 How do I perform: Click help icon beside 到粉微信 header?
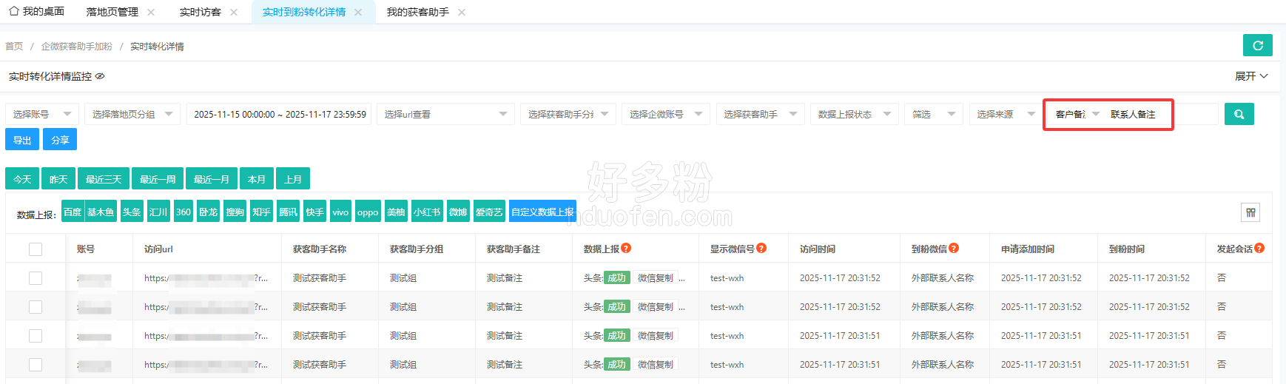point(954,249)
